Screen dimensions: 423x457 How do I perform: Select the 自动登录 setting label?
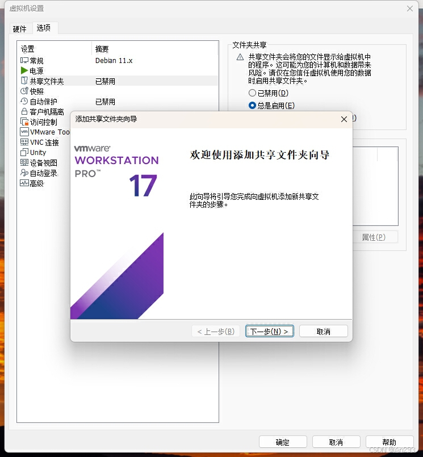pyautogui.click(x=44, y=173)
